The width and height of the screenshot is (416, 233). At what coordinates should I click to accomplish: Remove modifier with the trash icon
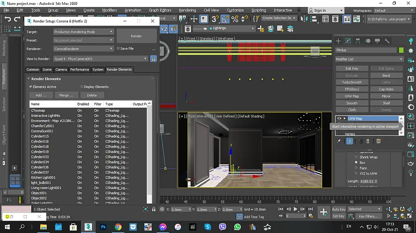368,141
